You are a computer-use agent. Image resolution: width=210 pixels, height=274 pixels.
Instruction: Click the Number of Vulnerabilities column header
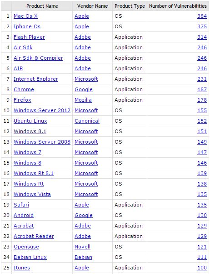click(x=178, y=6)
